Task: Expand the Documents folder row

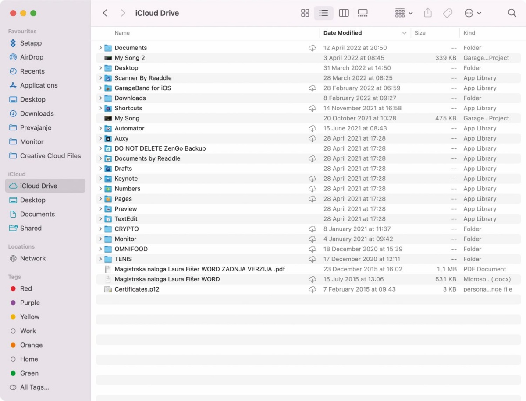Action: (100, 48)
